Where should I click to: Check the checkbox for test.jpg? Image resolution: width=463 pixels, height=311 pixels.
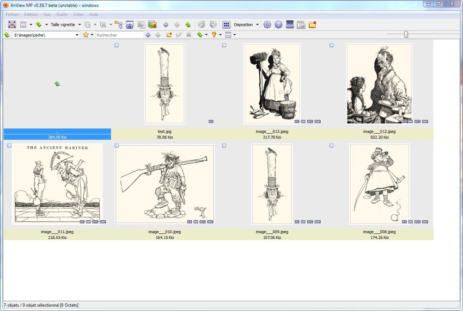point(117,45)
